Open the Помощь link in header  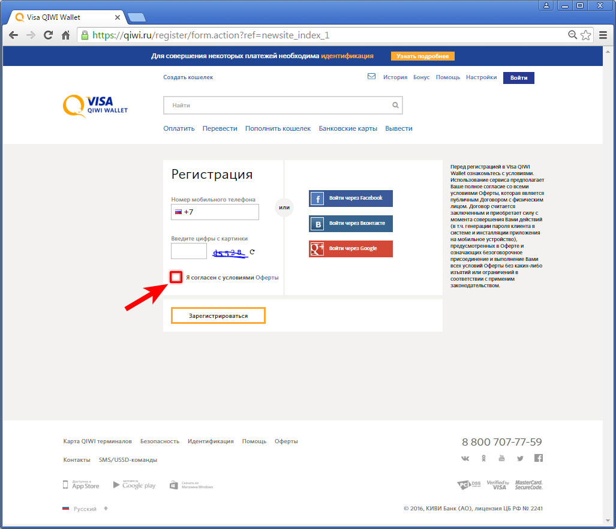click(448, 77)
